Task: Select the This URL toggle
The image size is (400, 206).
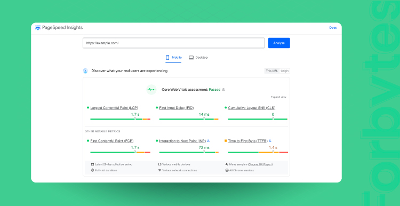Action: tap(271, 71)
